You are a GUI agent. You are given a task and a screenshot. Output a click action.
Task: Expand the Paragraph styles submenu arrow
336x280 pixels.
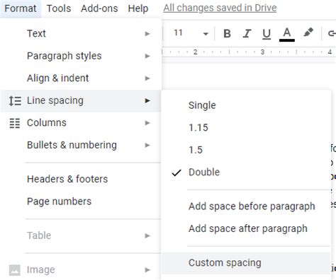coord(147,56)
